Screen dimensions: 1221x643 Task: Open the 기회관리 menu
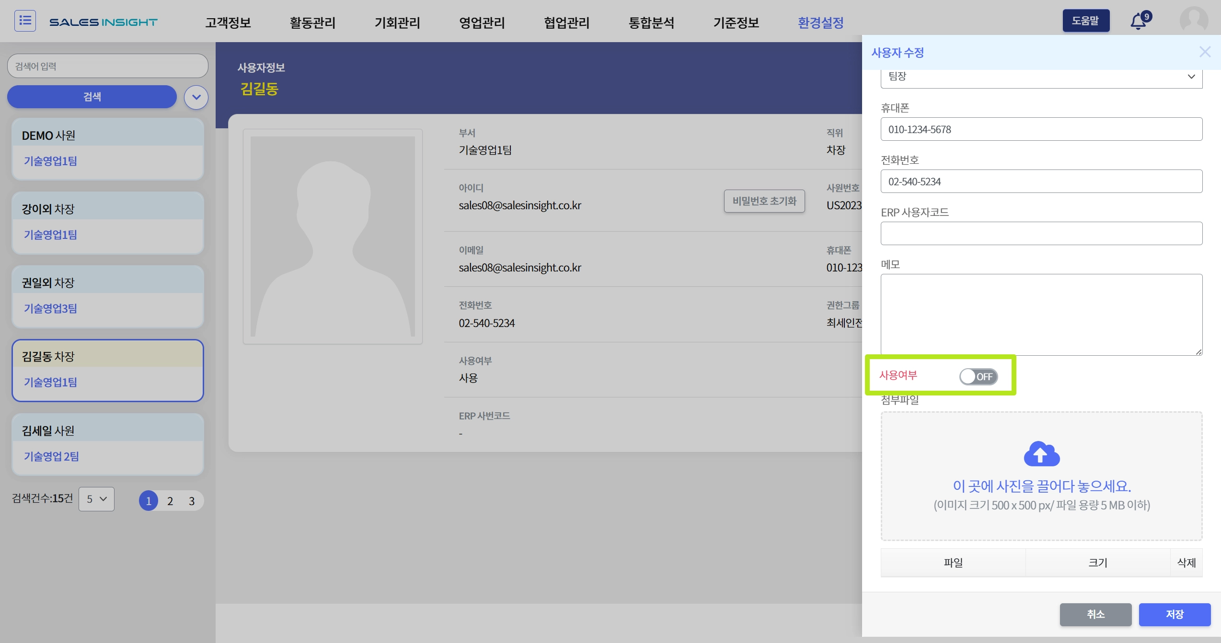(397, 22)
